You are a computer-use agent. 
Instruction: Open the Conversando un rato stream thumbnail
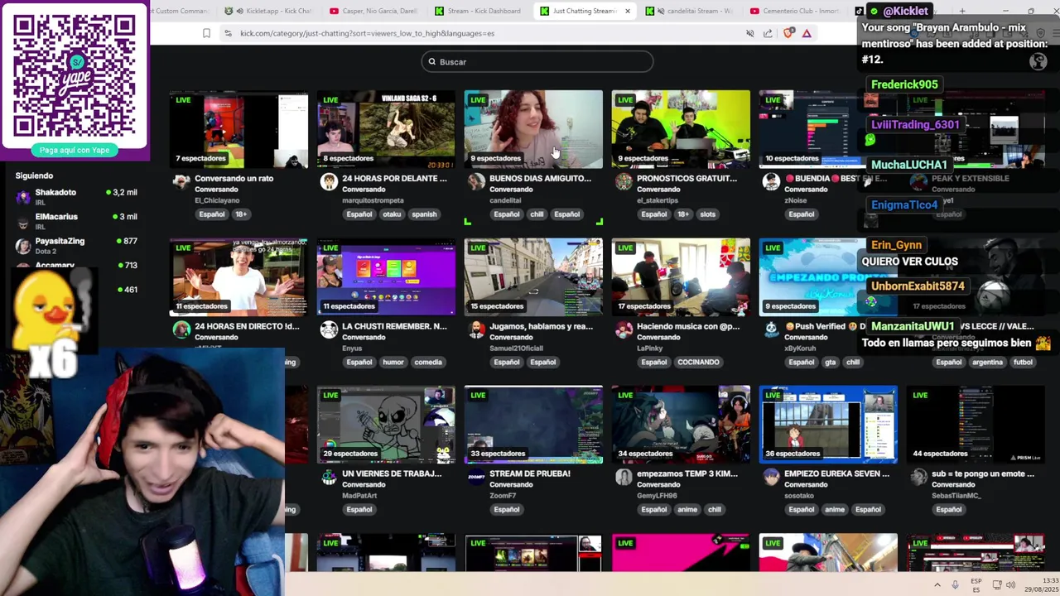tap(238, 129)
